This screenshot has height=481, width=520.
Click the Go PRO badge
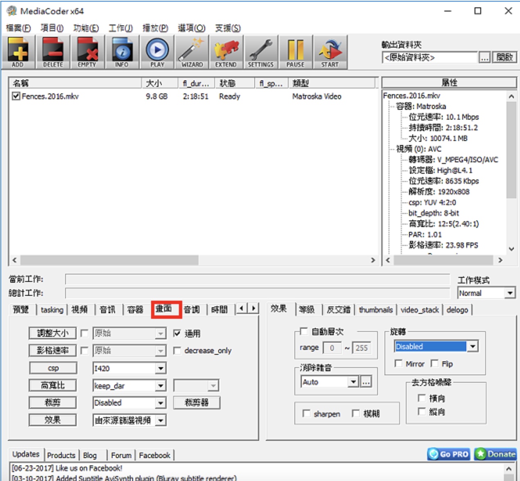[449, 454]
